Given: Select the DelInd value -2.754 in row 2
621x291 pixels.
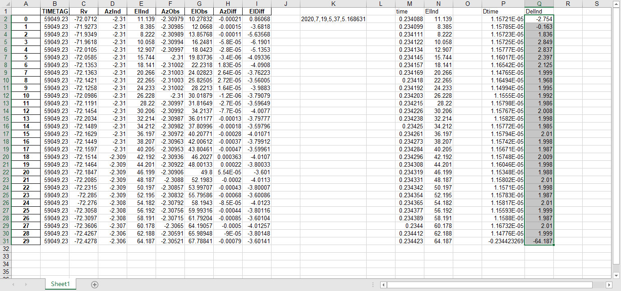Looking at the screenshot, I should click(540, 19).
